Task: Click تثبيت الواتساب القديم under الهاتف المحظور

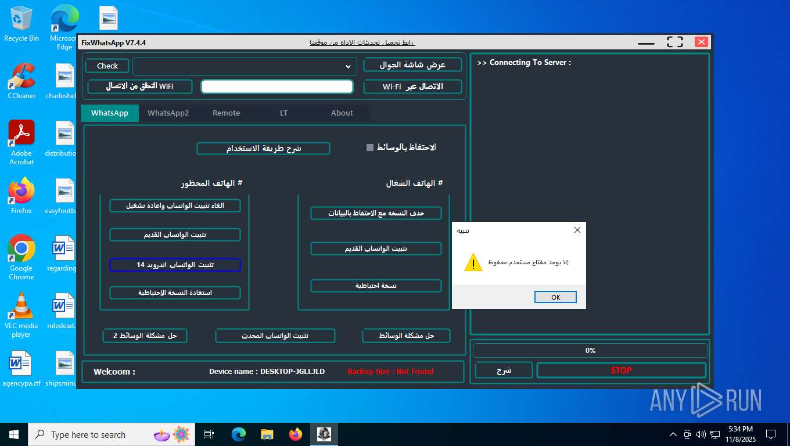Action: coord(175,235)
